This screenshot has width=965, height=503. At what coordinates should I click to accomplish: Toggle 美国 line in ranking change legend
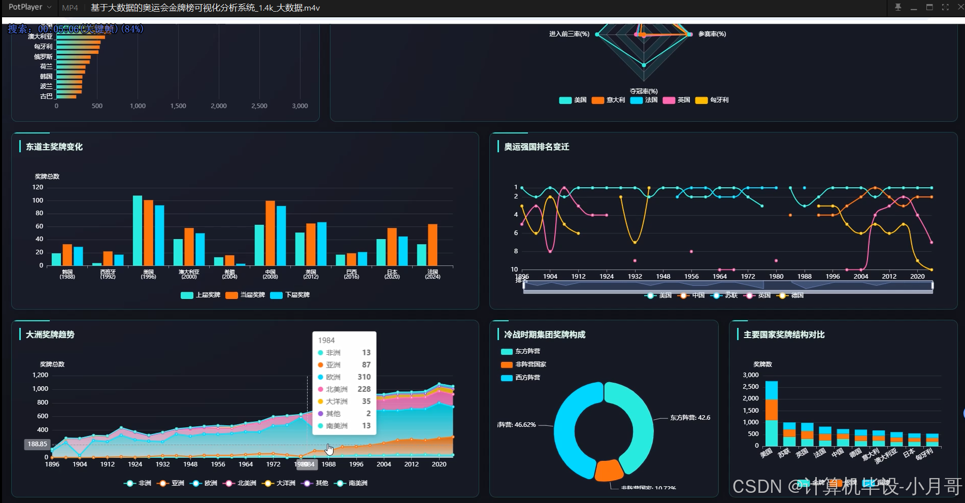click(658, 295)
